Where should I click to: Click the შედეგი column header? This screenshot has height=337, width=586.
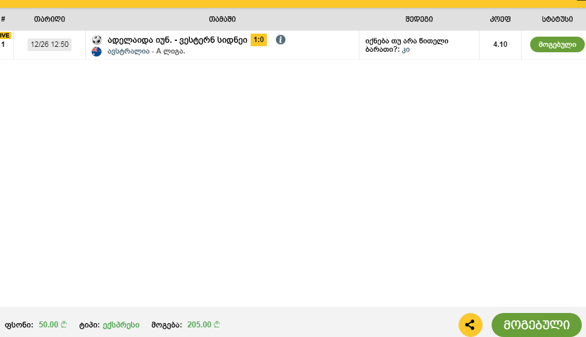pos(419,19)
